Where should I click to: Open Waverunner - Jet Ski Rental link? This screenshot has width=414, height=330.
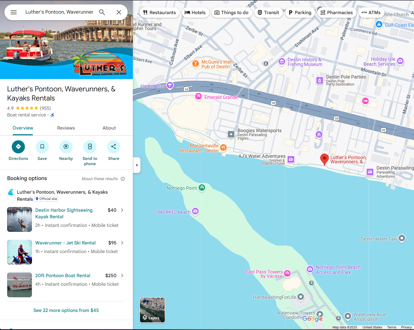click(66, 243)
